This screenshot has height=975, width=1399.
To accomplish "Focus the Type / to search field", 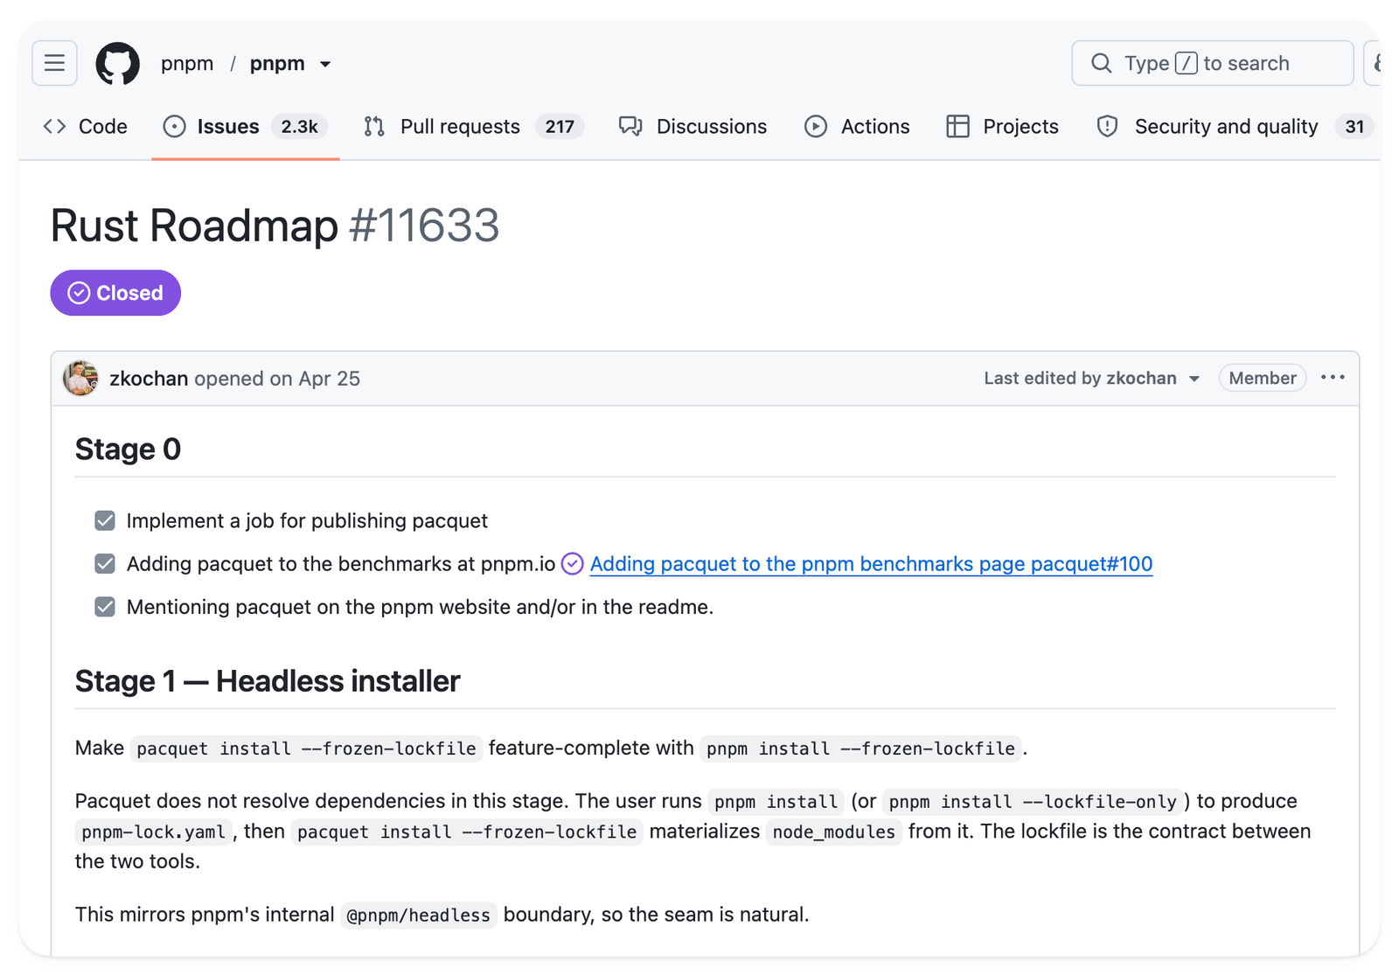I will click(x=1212, y=63).
